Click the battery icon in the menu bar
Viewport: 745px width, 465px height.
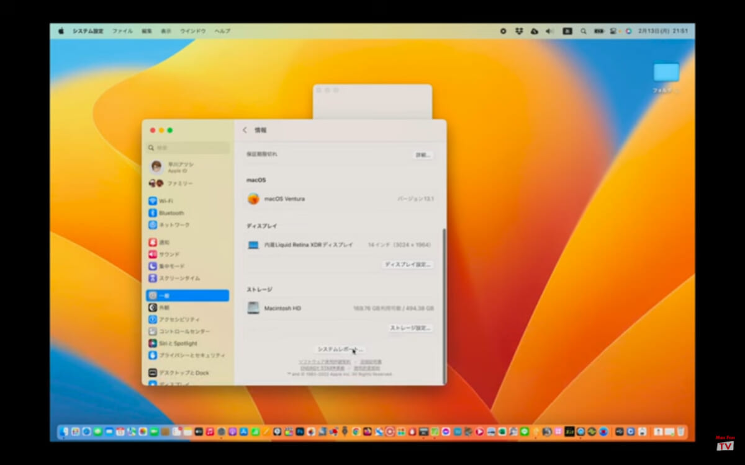(x=599, y=31)
